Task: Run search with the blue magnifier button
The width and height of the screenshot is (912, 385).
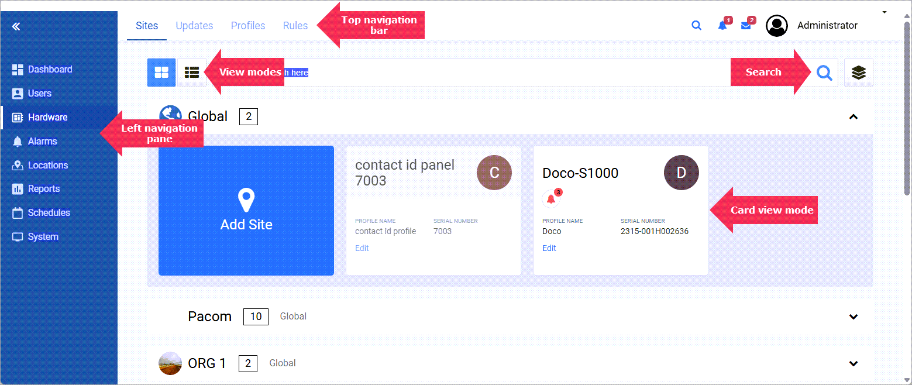Action: point(824,73)
